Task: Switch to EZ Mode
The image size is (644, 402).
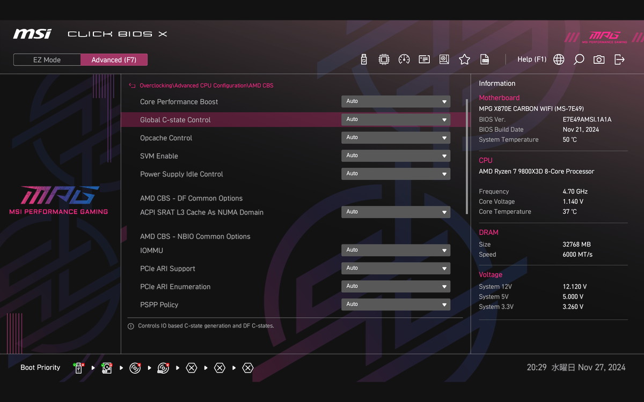Action: coord(47,60)
